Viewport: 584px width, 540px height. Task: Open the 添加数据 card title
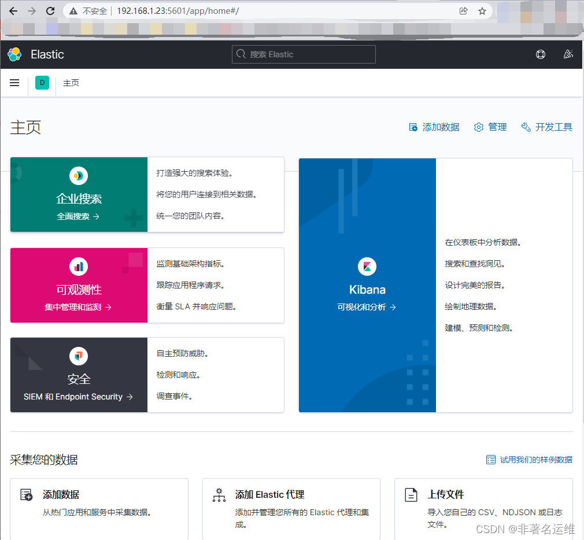coord(61,494)
